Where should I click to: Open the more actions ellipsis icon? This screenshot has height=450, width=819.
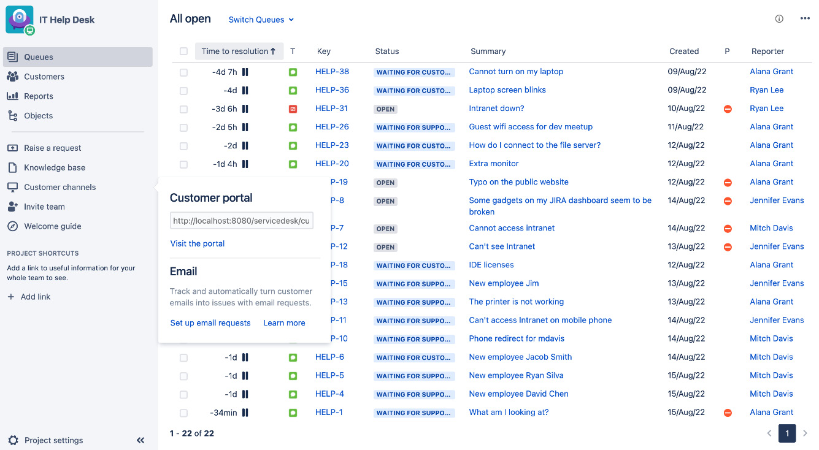pos(805,18)
